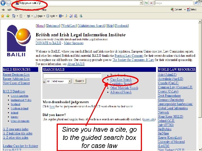Open A-Z case name index link
Viewport: 202px width, 151px height.
pyautogui.click(x=16, y=129)
